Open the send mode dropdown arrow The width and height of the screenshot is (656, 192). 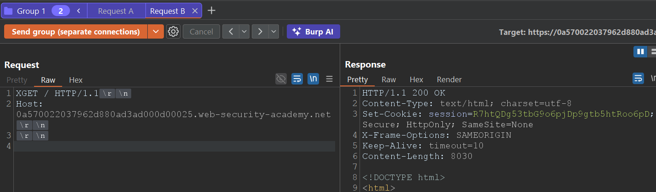tap(156, 32)
